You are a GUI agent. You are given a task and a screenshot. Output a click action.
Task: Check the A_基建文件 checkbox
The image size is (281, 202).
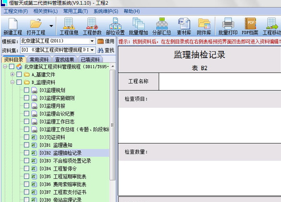(x=19, y=74)
